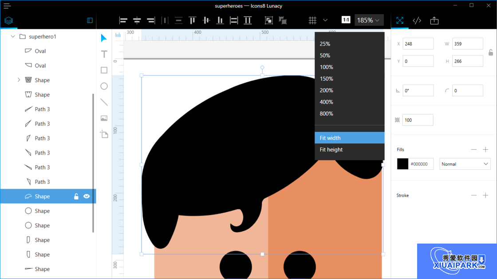Viewport: 497px width, 279px height.
Task: Choose Fit width zoom option
Action: pyautogui.click(x=349, y=138)
